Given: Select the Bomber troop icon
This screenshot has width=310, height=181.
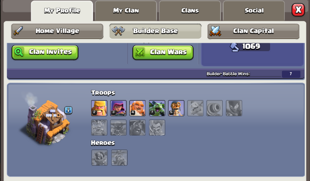Looking at the screenshot, I should click(176, 108).
